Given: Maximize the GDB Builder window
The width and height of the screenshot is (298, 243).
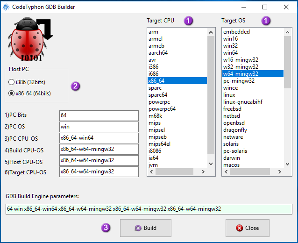Looking at the screenshot, I should (265, 7).
